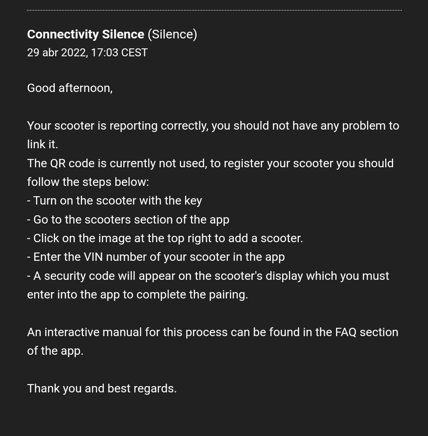Click the line 'enter into the app to complete the pairing'
The image size is (428, 436).
point(138,294)
